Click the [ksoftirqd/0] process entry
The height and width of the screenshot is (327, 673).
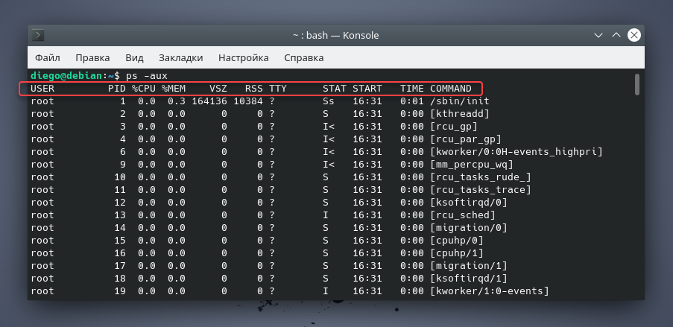pos(469,203)
